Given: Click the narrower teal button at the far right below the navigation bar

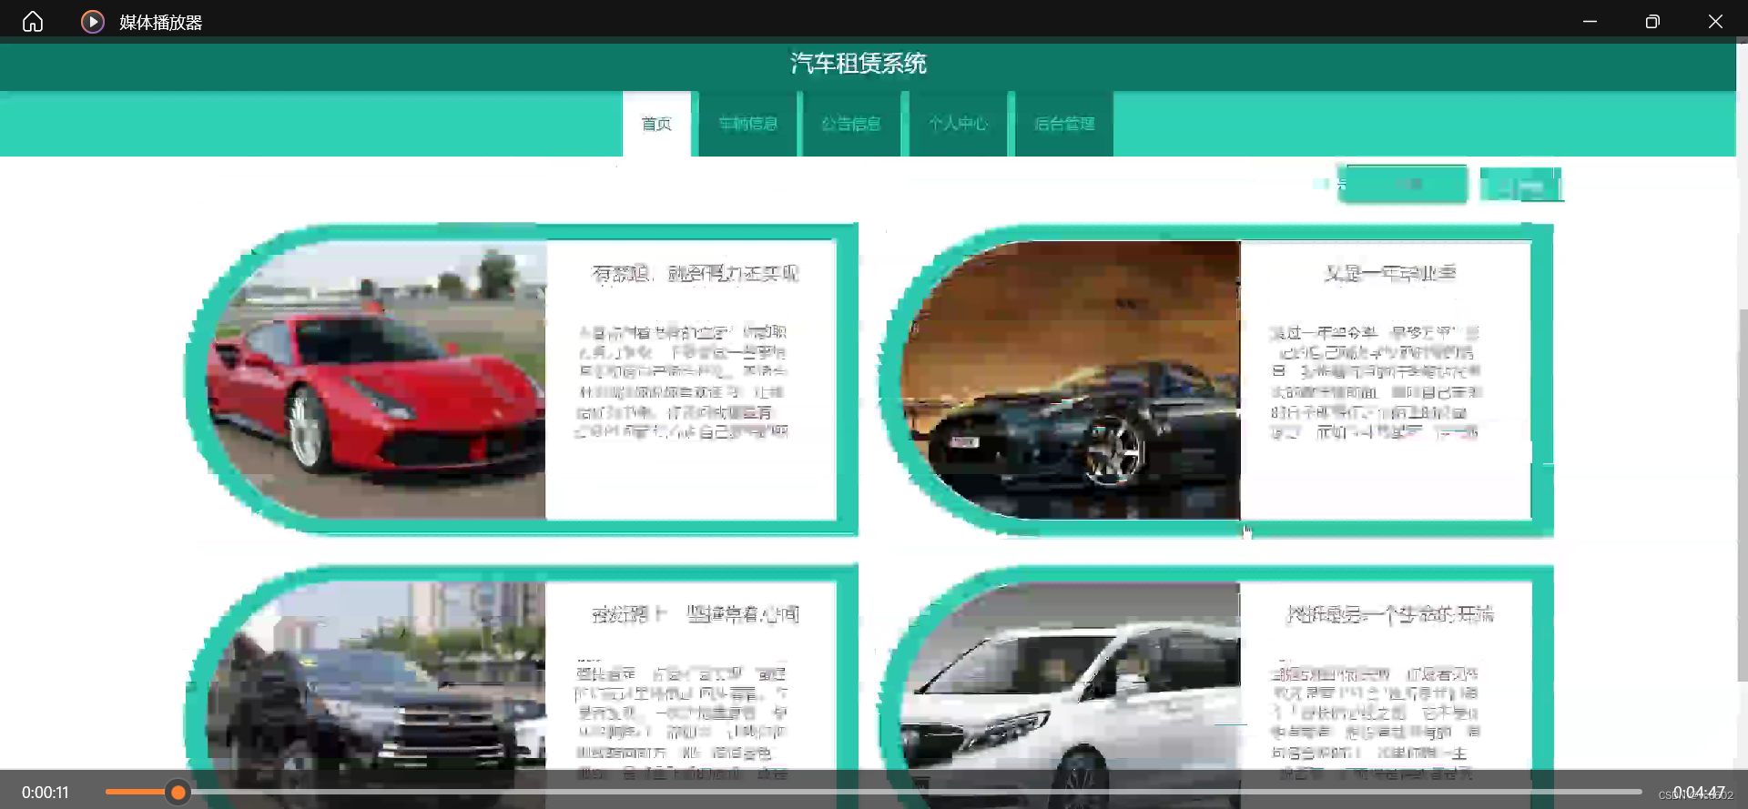Looking at the screenshot, I should (x=1520, y=185).
